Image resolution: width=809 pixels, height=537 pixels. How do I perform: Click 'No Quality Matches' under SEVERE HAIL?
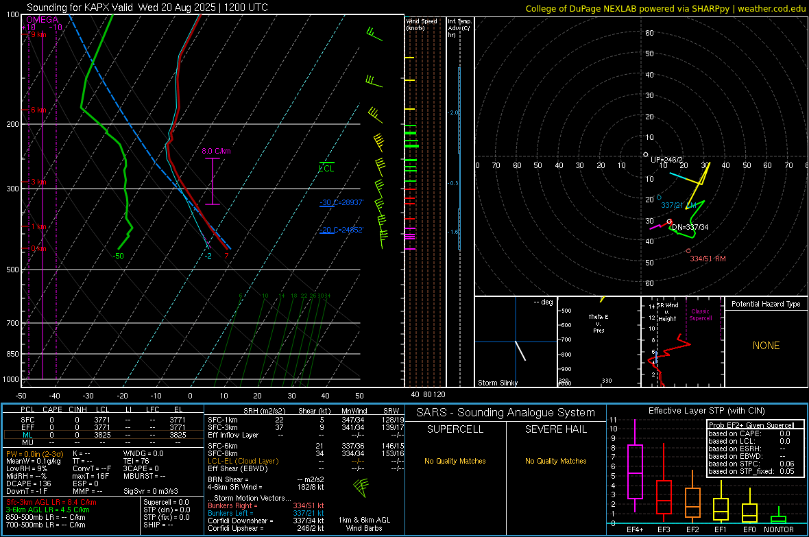tap(555, 461)
